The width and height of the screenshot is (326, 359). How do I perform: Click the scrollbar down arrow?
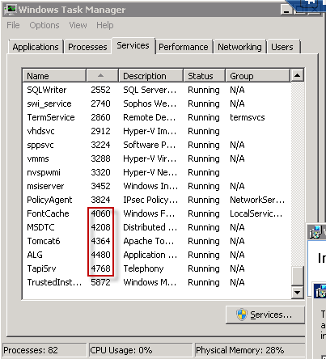pos(297,292)
